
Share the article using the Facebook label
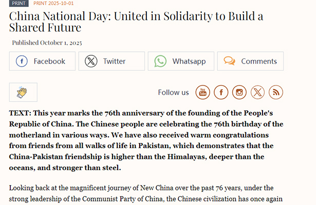49,61
